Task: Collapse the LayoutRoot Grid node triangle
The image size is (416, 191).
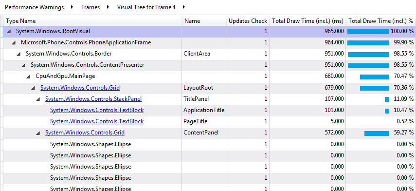Action: tap(33, 88)
